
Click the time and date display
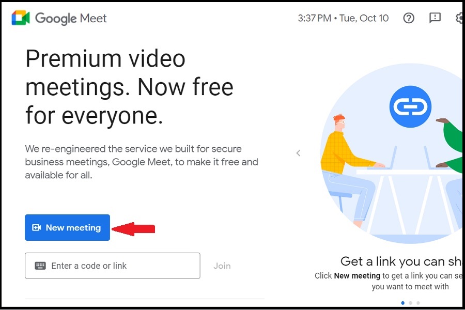click(343, 18)
